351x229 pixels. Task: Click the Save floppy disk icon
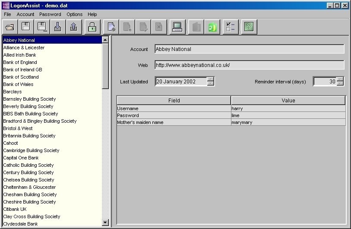point(26,27)
